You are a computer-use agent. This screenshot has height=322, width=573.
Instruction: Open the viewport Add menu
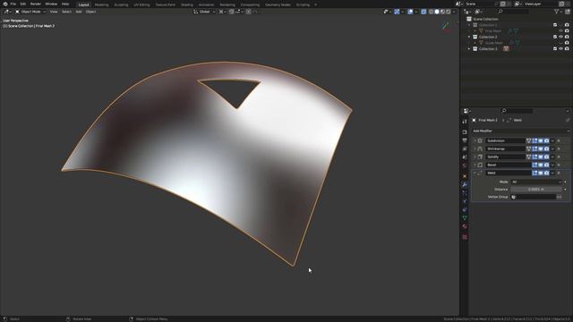click(x=79, y=12)
